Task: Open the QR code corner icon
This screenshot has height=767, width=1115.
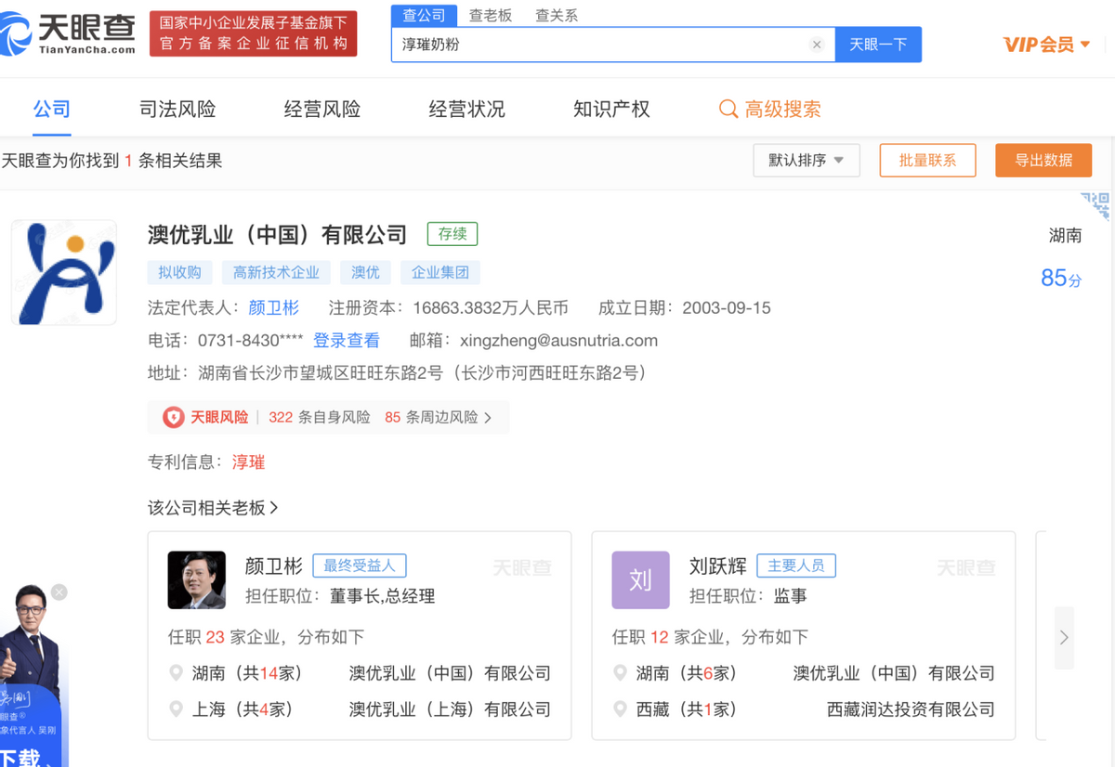Action: (x=1097, y=204)
